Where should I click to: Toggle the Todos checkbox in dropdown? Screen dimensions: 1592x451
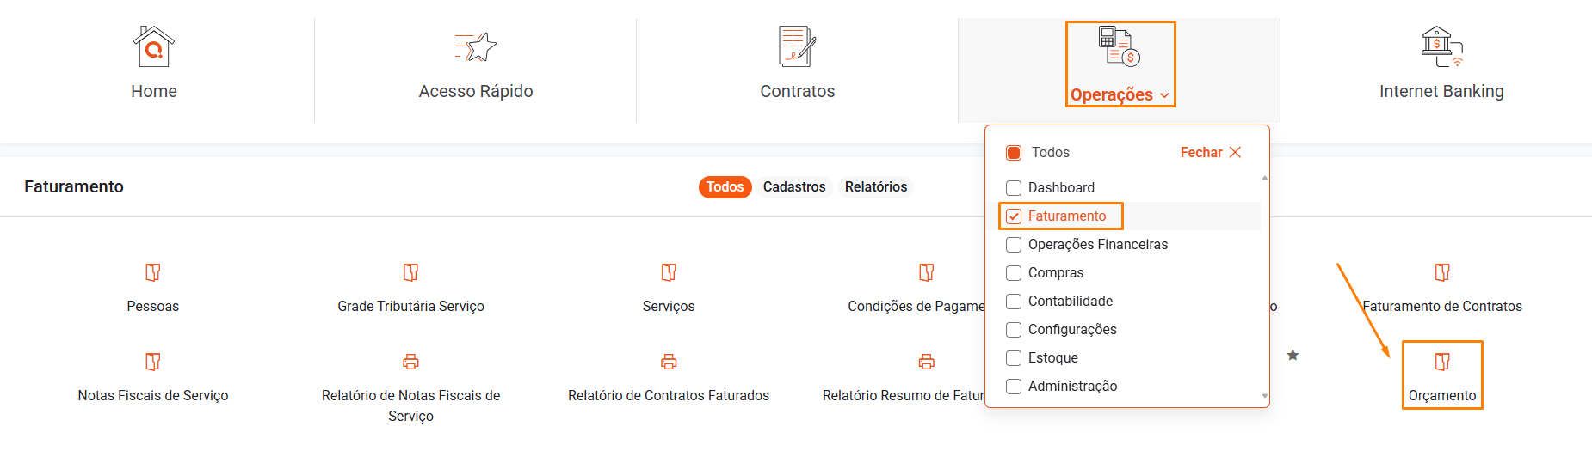tap(1014, 153)
